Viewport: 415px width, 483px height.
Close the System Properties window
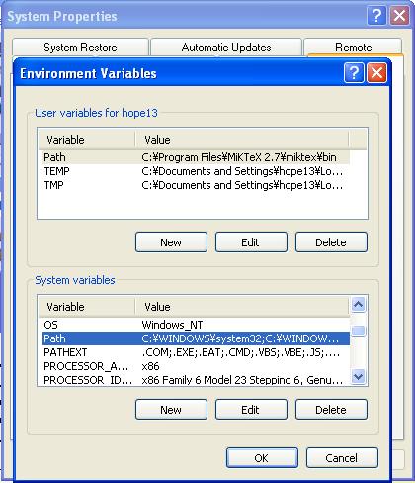coord(400,15)
